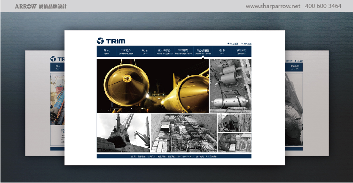View the ship hold cargo overview photo
Image resolution: width=353 pixels, height=183 pixels.
tap(184, 133)
